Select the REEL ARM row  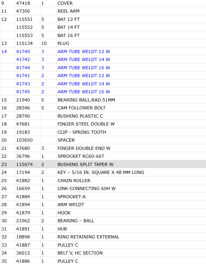(103, 11)
